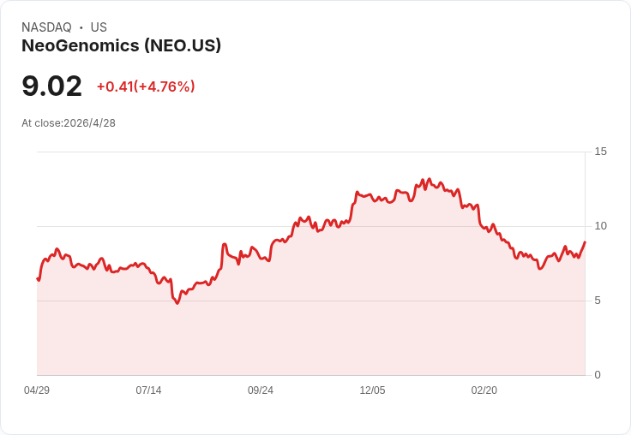The width and height of the screenshot is (631, 435).
Task: Click the shaded area under the price line
Action: 343,317
